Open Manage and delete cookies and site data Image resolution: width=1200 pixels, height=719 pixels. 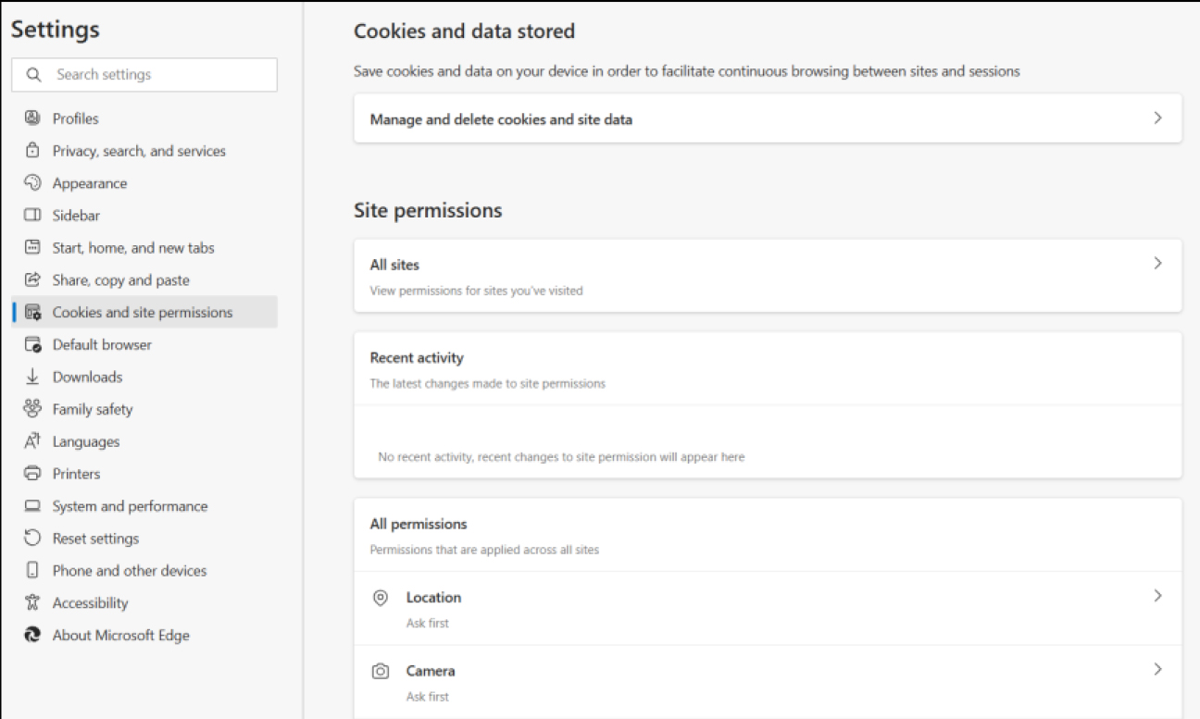[501, 119]
